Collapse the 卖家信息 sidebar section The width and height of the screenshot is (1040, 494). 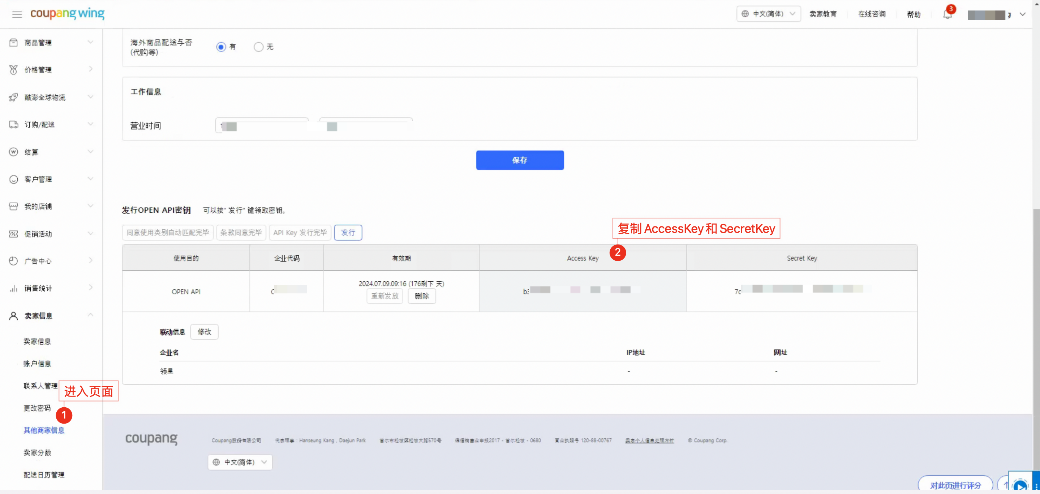90,315
